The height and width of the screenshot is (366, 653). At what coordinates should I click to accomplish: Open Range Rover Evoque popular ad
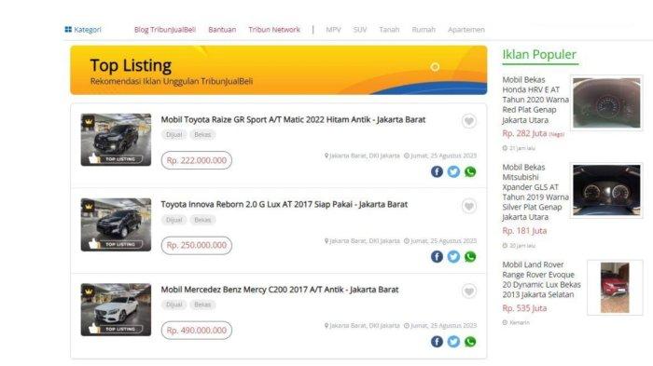(x=541, y=279)
